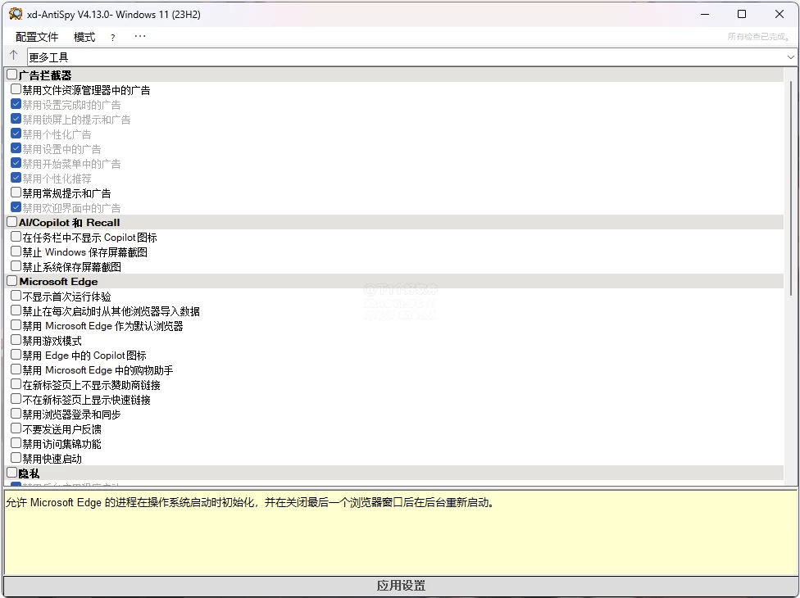
Task: Toggle 禁用快速启动 checkbox
Action: pyautogui.click(x=16, y=459)
